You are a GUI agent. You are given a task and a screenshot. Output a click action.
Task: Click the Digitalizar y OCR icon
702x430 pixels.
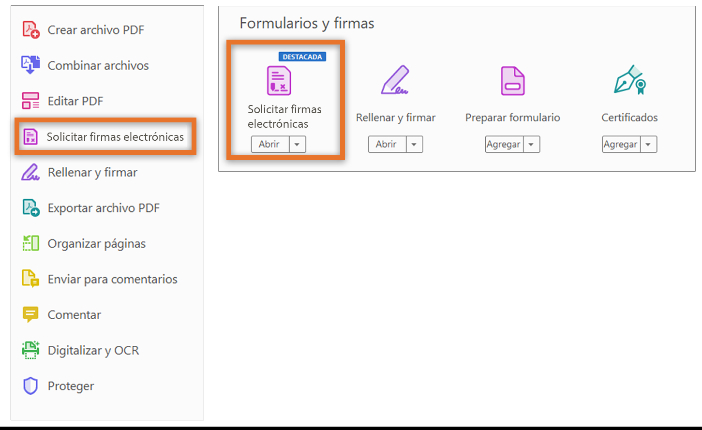pos(30,350)
